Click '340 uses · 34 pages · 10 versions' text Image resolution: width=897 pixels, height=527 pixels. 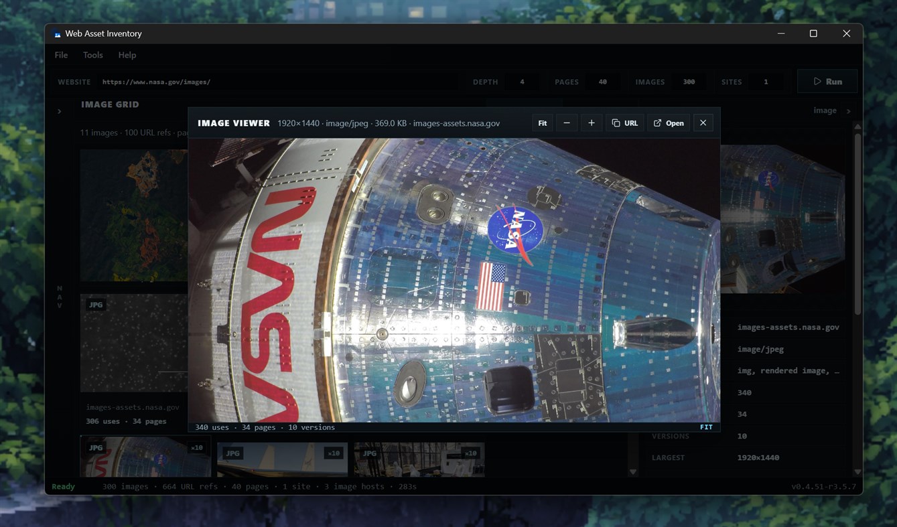[x=265, y=427]
